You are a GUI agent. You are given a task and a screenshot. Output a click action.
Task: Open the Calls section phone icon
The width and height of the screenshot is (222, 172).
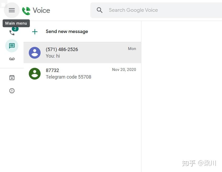click(x=12, y=33)
